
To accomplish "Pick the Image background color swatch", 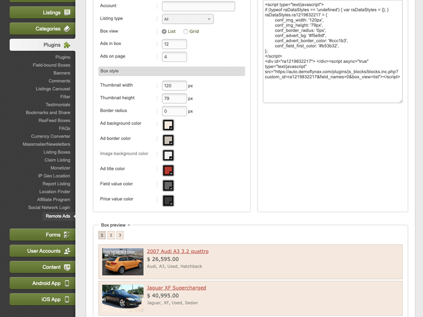I will 168,155.
